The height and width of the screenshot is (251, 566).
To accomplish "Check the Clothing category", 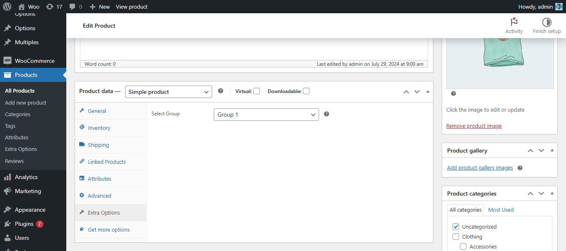I will click(456, 237).
